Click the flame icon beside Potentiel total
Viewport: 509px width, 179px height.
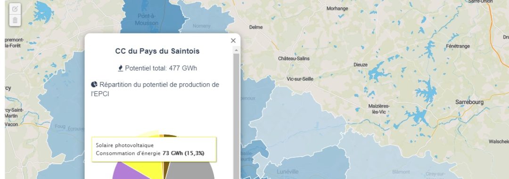[121, 68]
